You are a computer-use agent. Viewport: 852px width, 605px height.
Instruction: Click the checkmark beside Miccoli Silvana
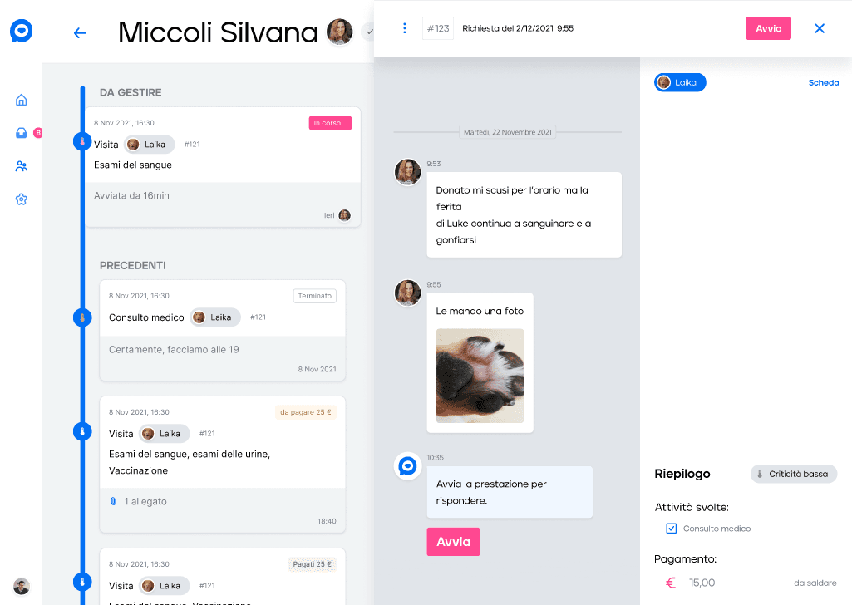coord(370,32)
